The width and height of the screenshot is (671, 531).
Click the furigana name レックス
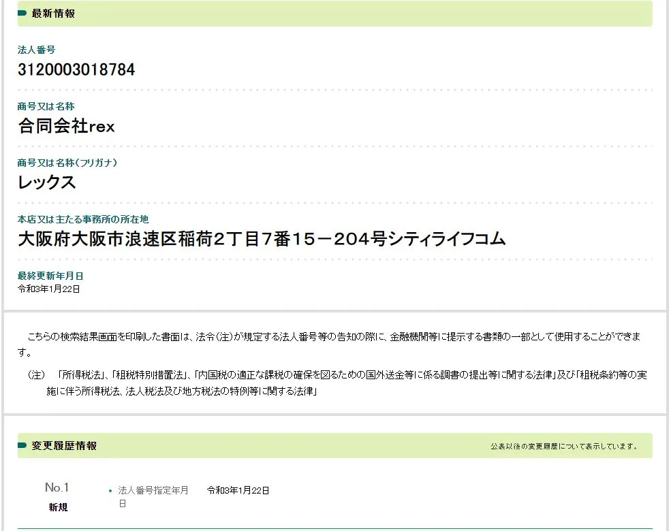(x=46, y=182)
